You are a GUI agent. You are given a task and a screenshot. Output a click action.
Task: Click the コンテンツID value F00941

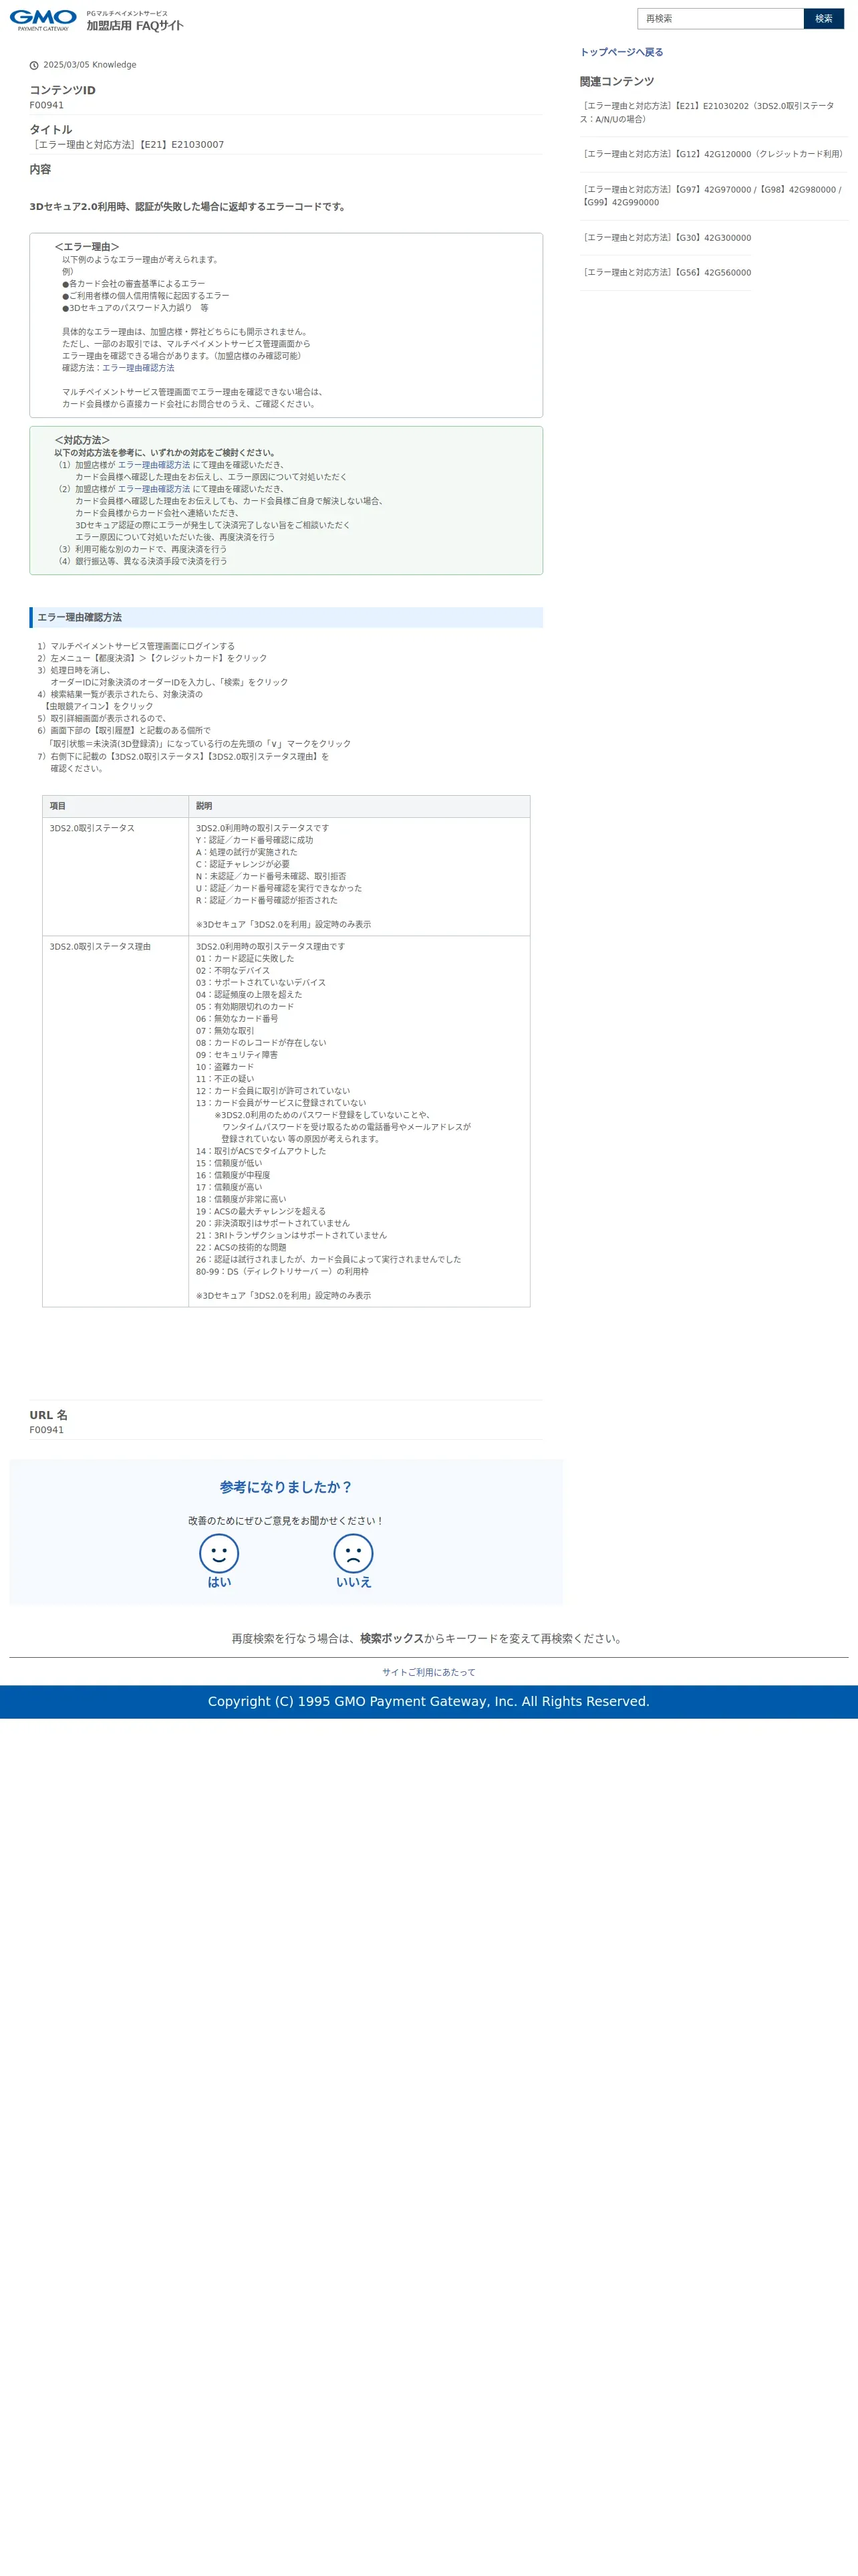click(47, 105)
